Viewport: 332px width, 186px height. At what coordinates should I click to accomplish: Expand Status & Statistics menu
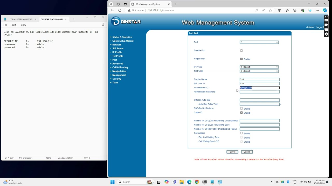tap(122, 37)
